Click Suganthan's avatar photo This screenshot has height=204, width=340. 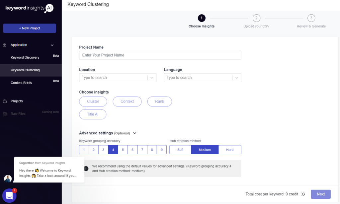coord(8,179)
